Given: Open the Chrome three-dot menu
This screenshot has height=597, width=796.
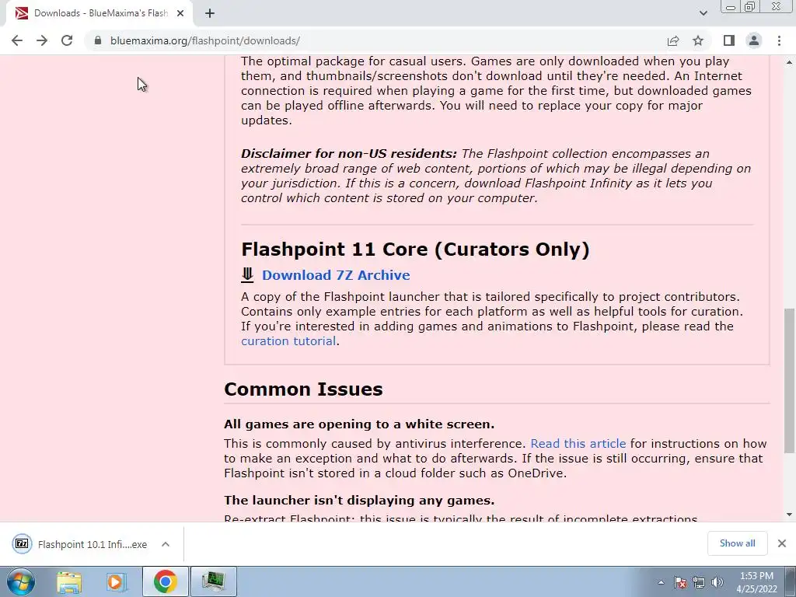Looking at the screenshot, I should (779, 40).
